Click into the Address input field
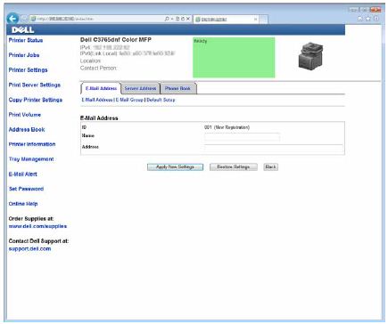The height and width of the screenshot is (324, 388). (x=274, y=148)
